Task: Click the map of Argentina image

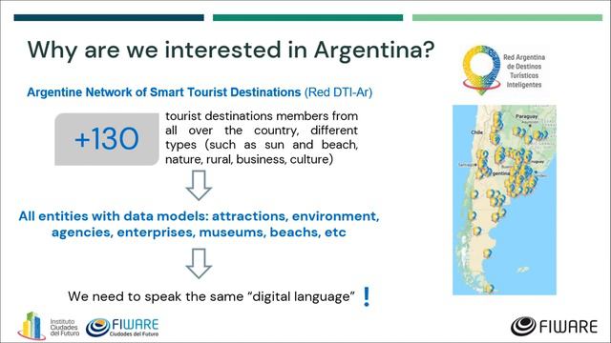Action: 504,200
